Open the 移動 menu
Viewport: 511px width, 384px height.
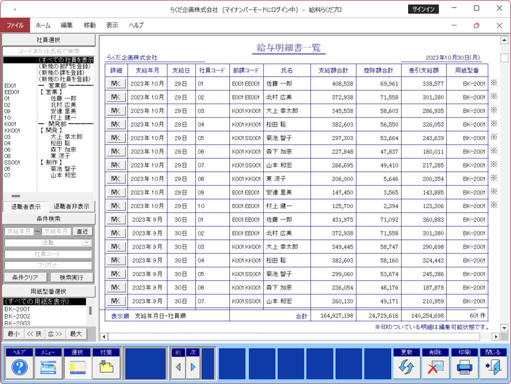(x=89, y=25)
